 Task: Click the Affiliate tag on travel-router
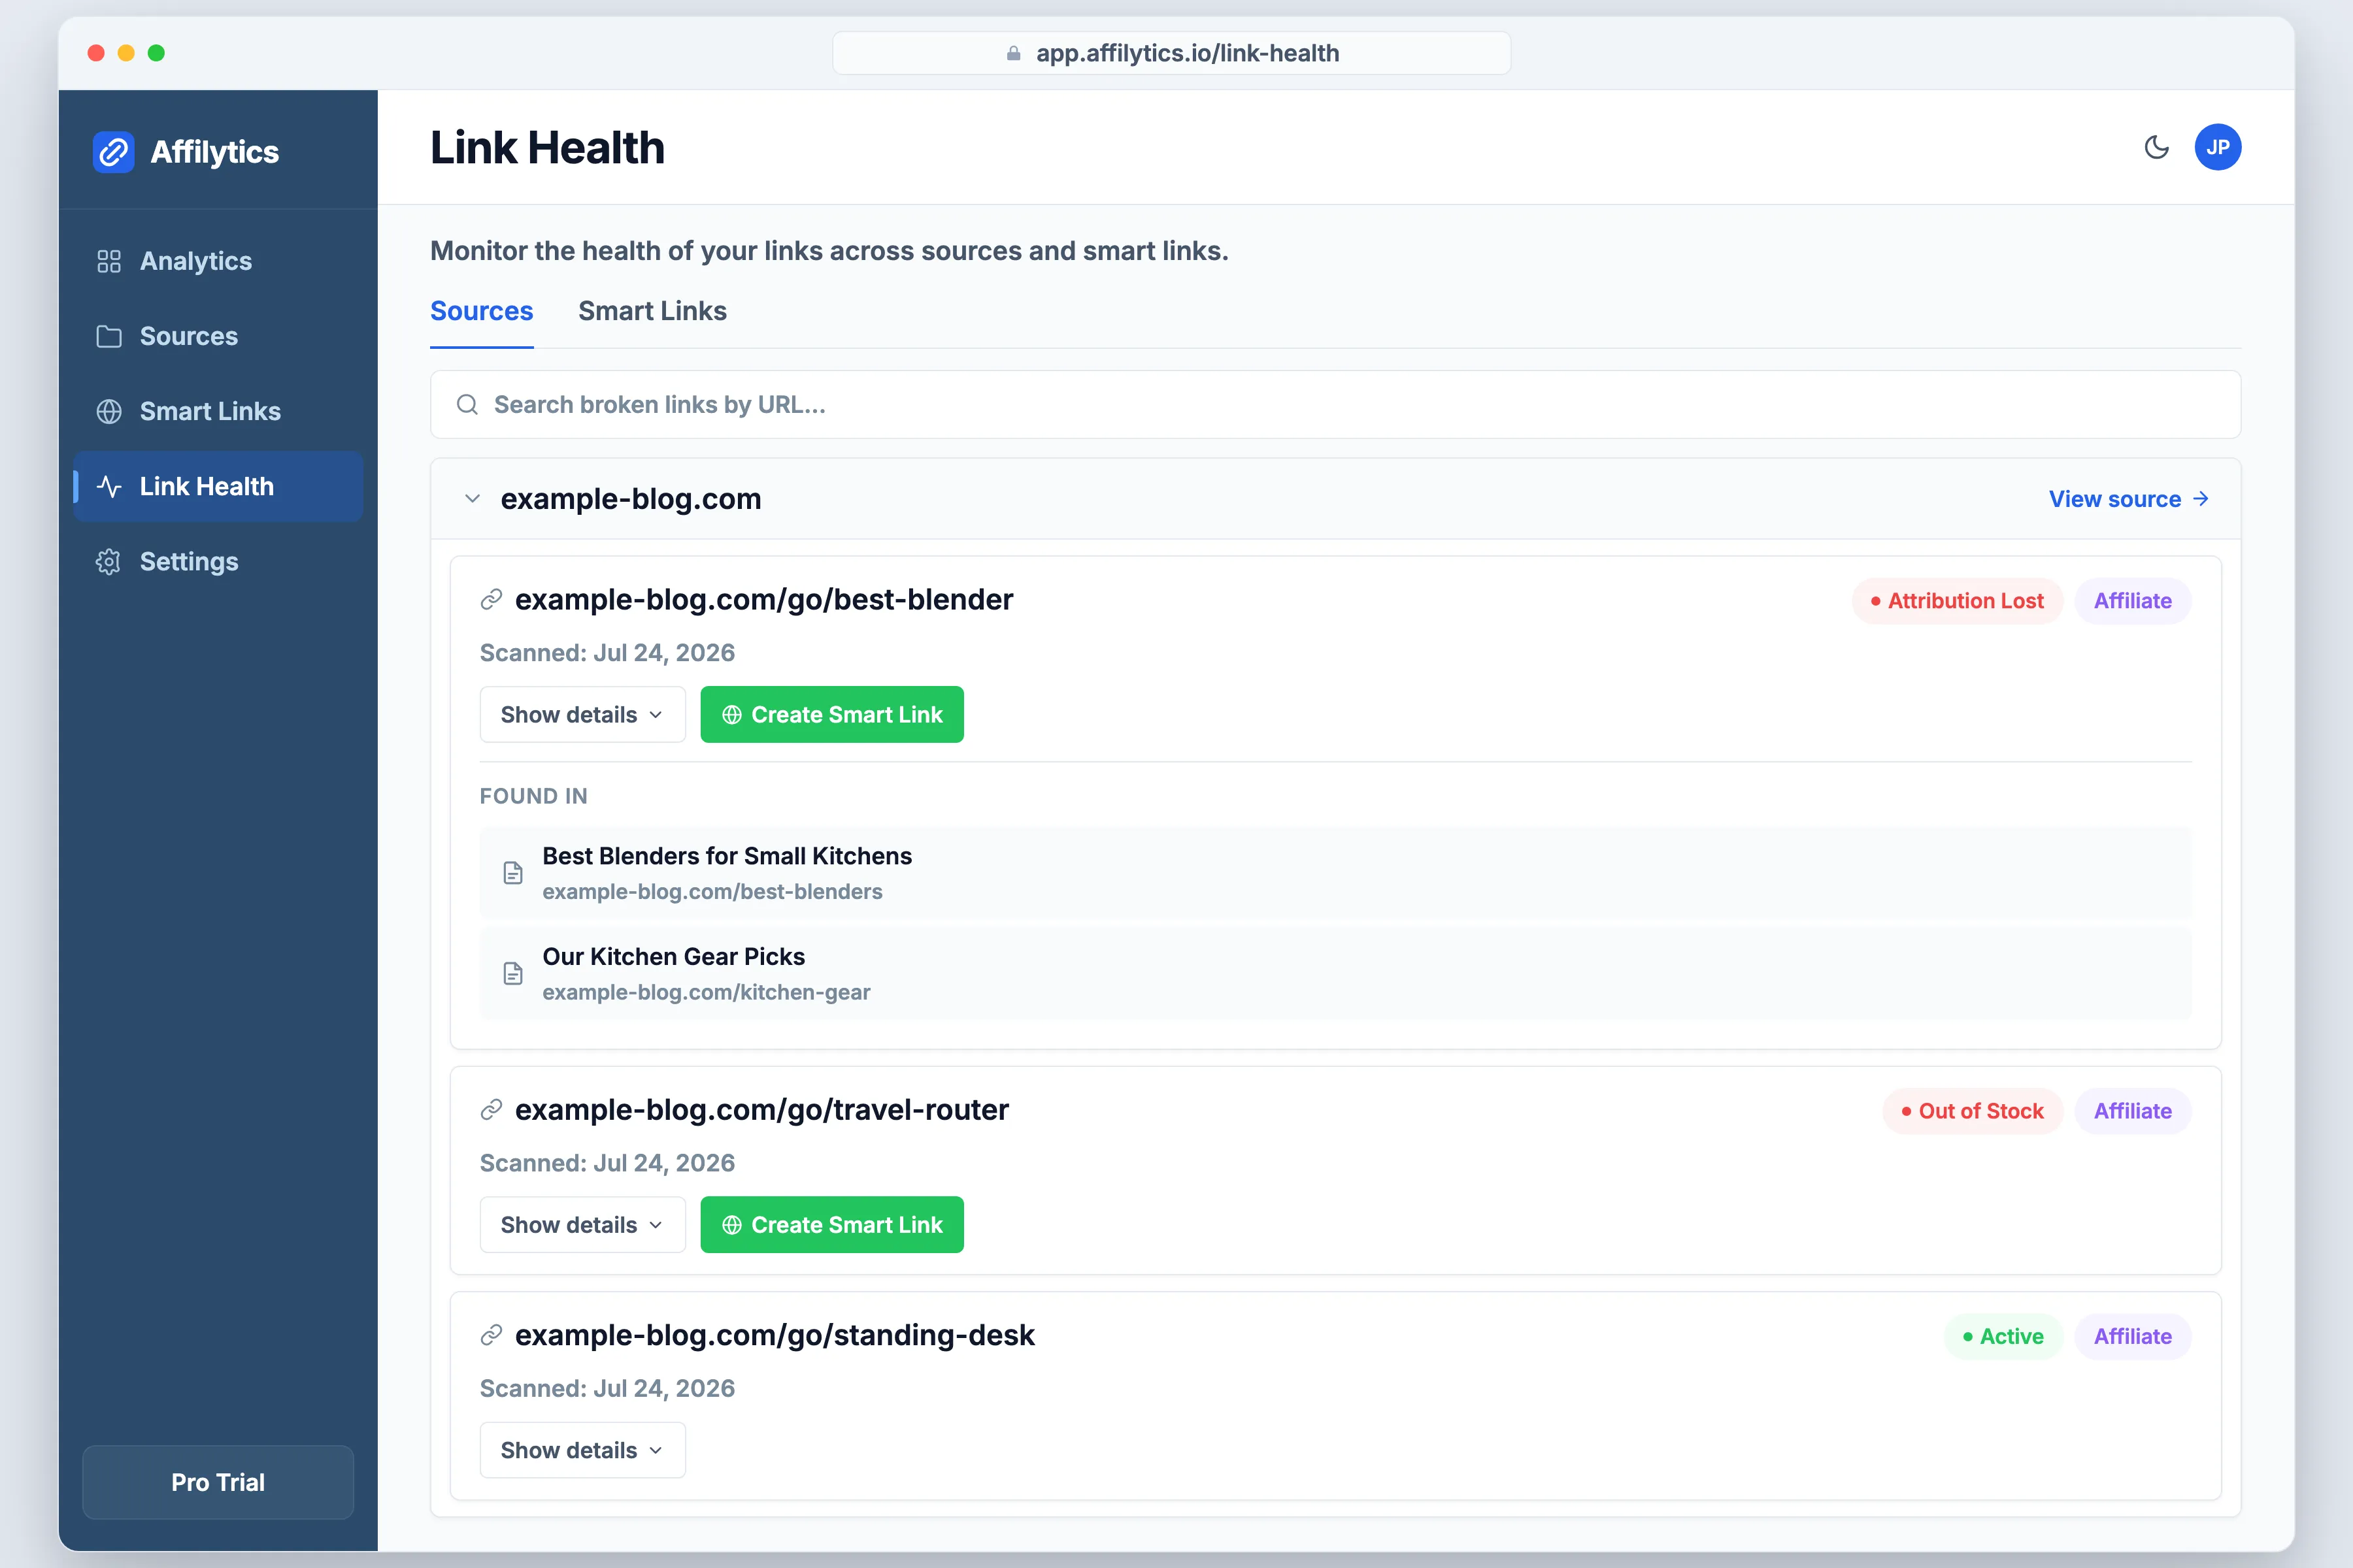tap(2133, 1111)
